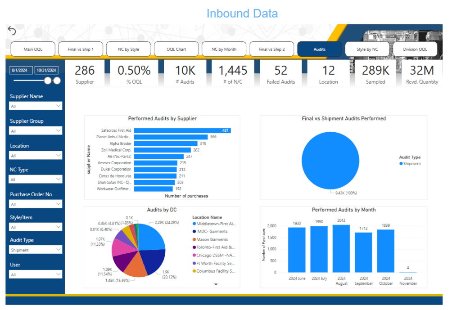Open the Audit Type dropdown showing Shipment
Screen dimensions: 461x310
click(36, 250)
